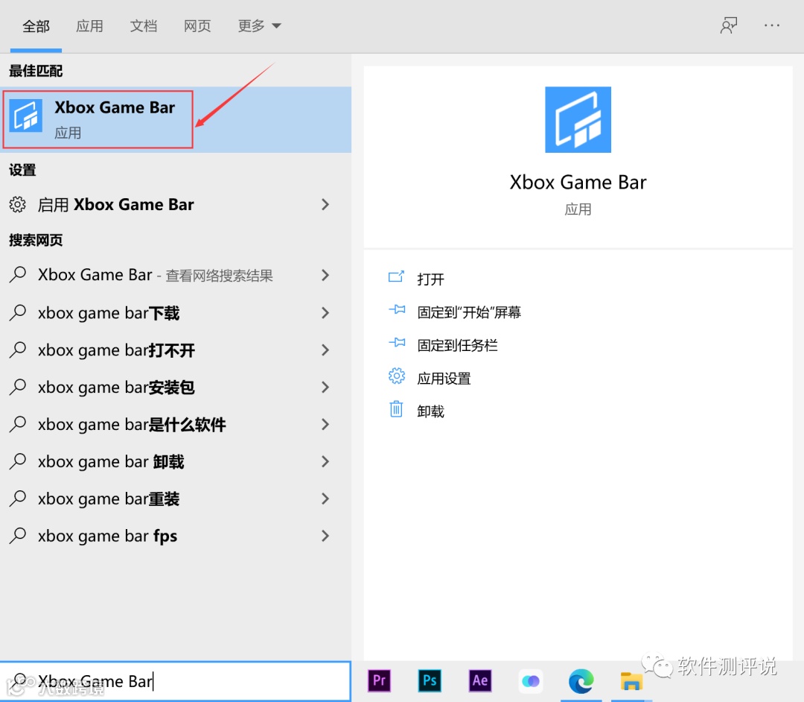Viewport: 804px width, 702px height.
Task: Click search box containing Xbox Game Bar
Action: [176, 681]
